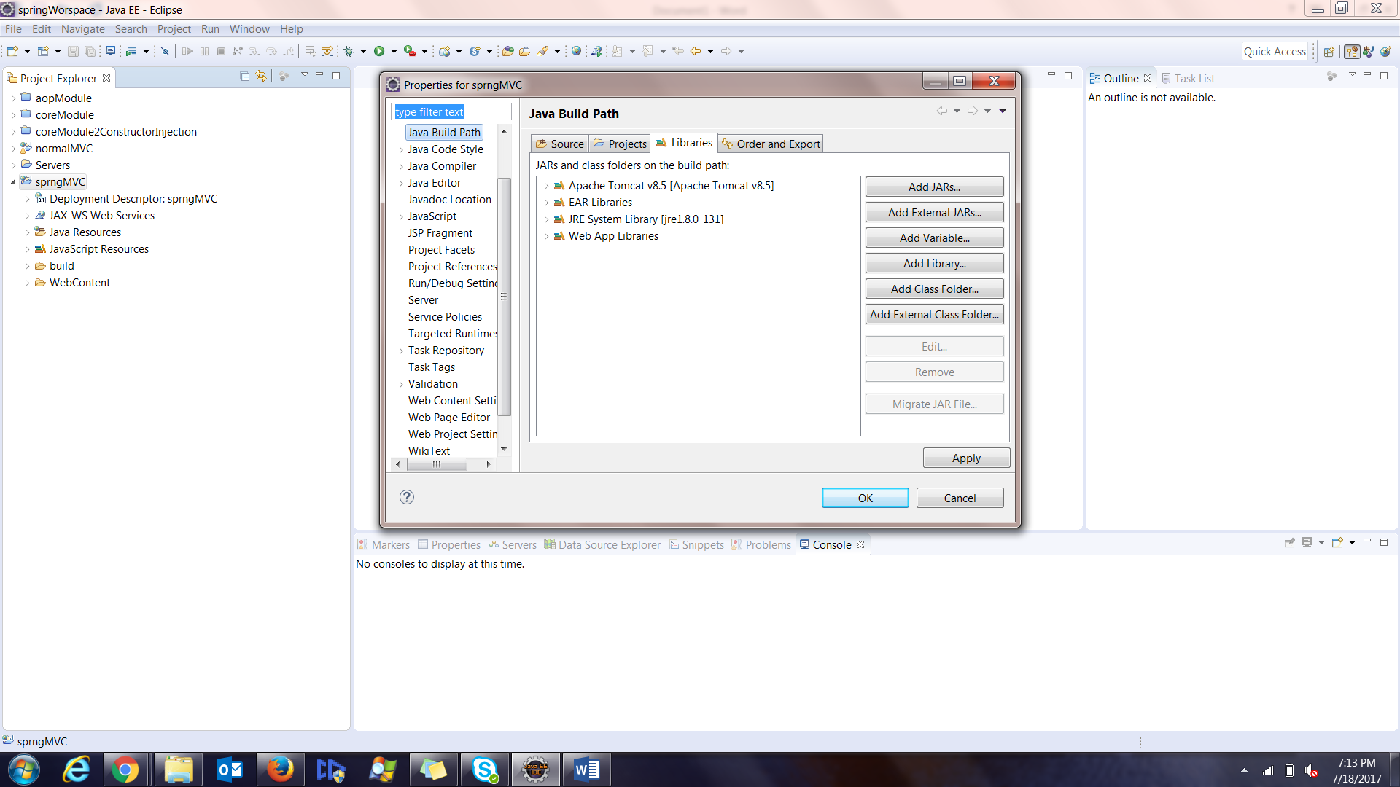
Task: Select WebContent folder in Project Explorer
Action: click(79, 283)
